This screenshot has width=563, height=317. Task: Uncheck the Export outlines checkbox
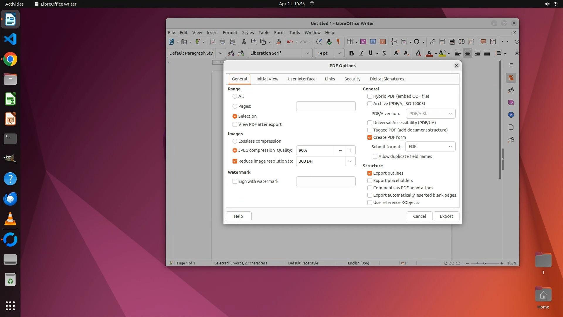click(x=370, y=173)
